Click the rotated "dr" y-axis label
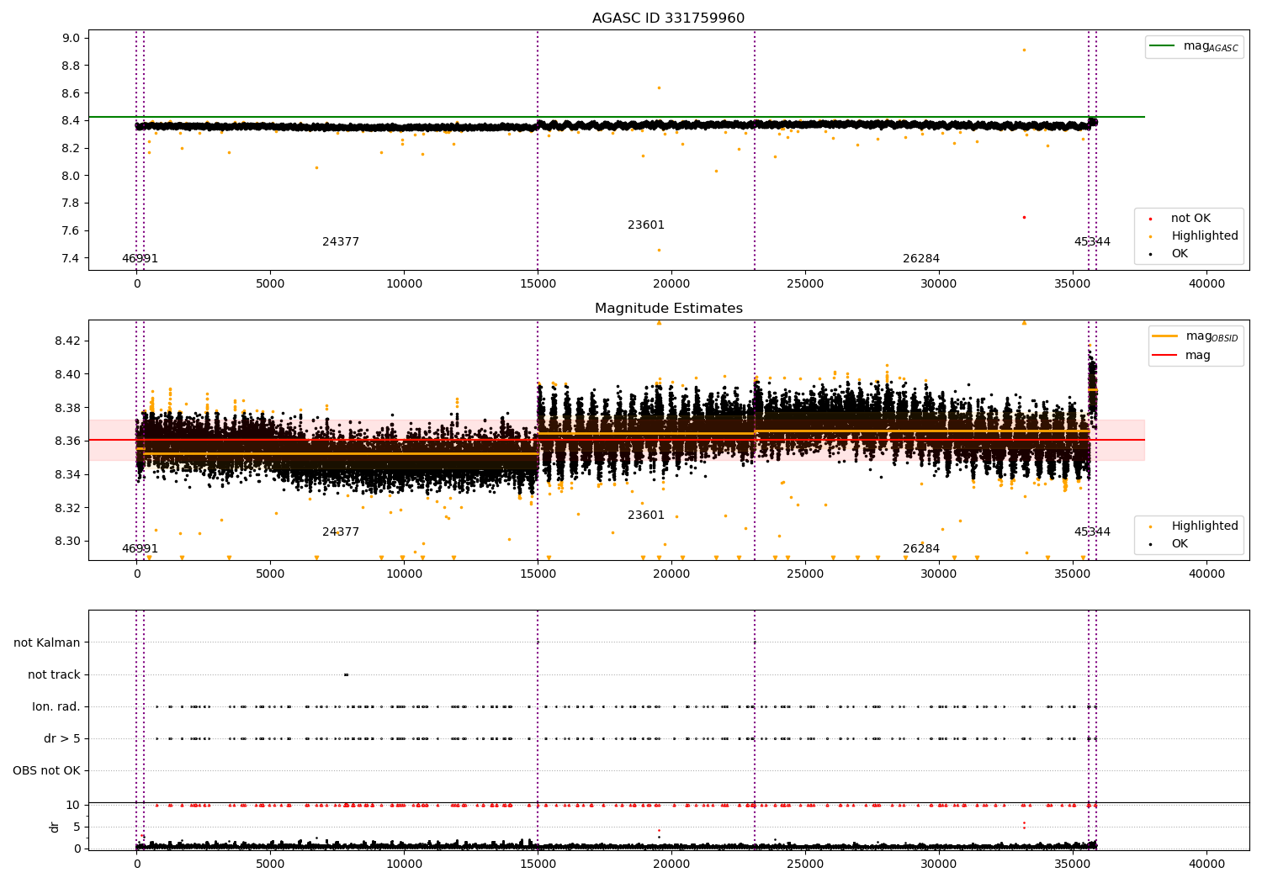Viewport: 1262px width, 883px height. 55,827
